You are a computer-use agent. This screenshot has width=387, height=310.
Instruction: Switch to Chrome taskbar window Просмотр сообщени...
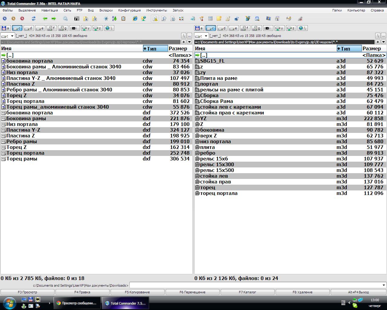point(77,303)
